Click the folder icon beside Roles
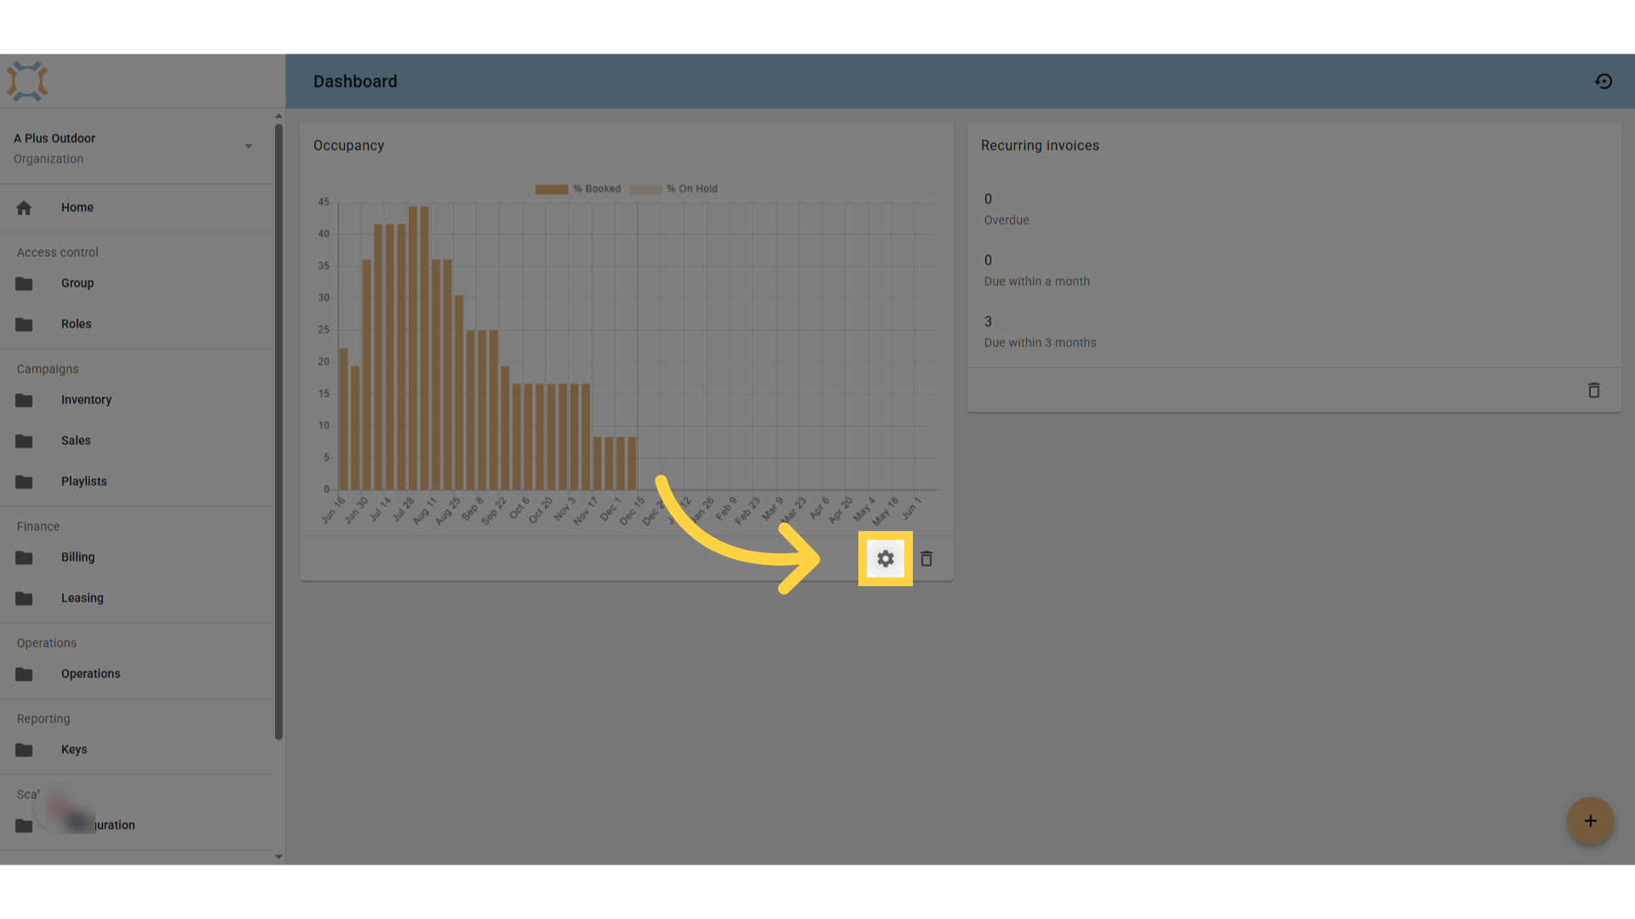1635x919 pixels. coord(24,324)
